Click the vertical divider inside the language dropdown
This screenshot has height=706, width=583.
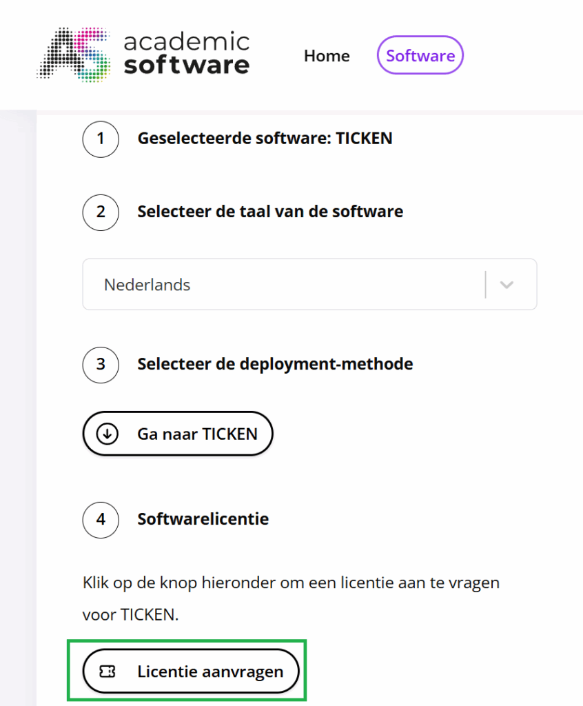[x=486, y=285]
